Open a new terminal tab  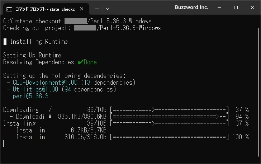click(x=97, y=9)
